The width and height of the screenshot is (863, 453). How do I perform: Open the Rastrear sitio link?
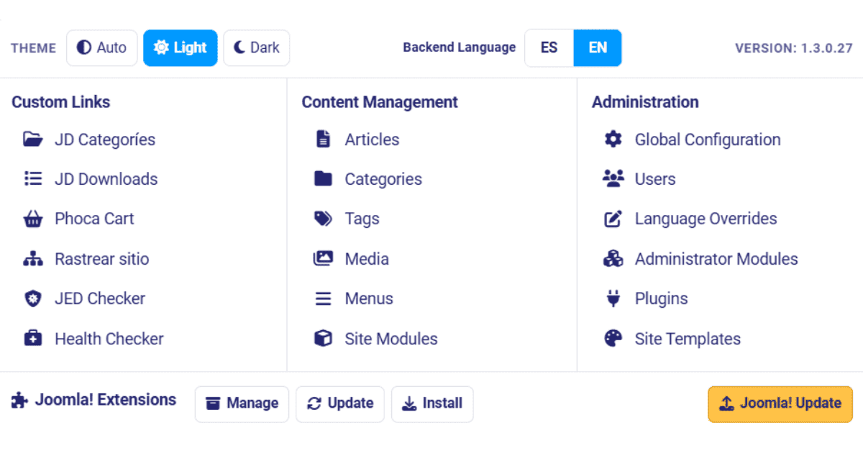coord(102,259)
